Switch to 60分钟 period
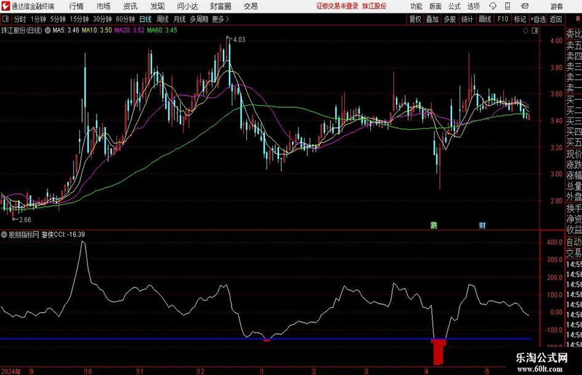Viewport: 582px width, 375px height. pyautogui.click(x=125, y=19)
